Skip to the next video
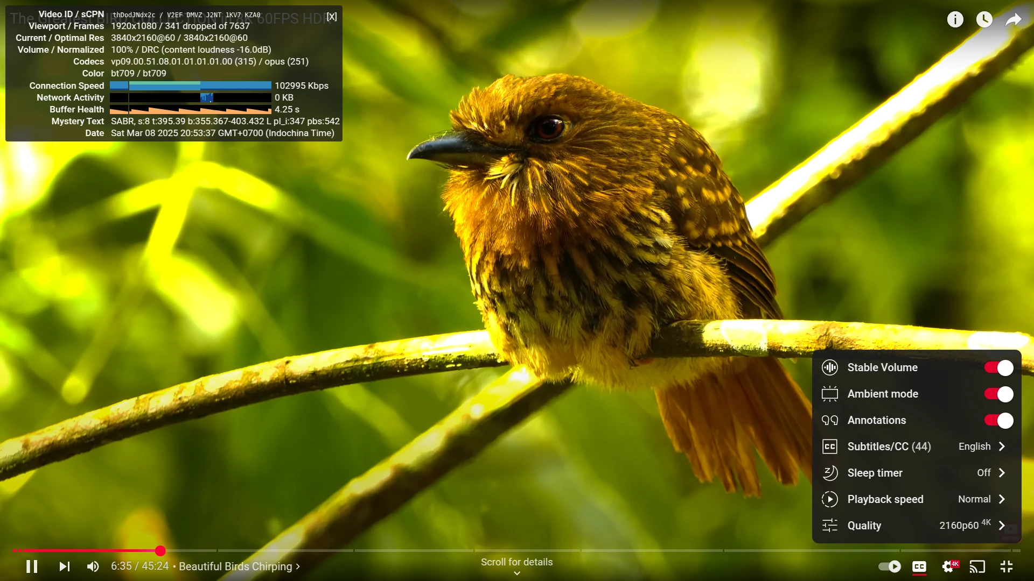Screen dimensions: 1034x581 click(x=64, y=566)
